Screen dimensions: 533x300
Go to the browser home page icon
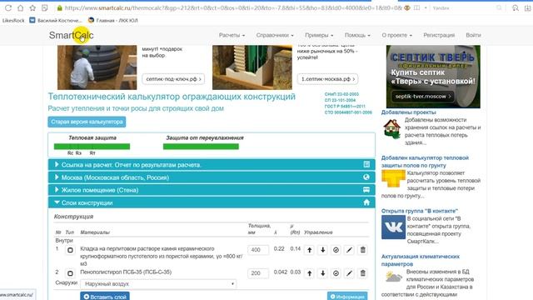pos(20,7)
